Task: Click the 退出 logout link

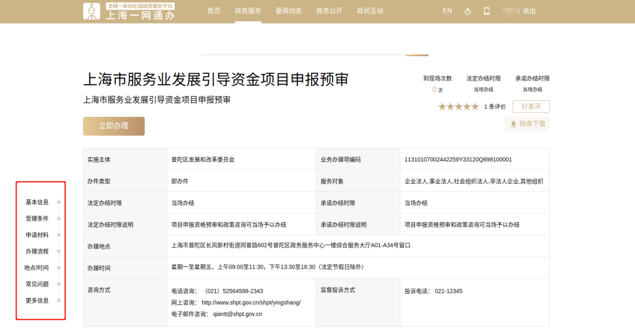Action: coord(529,11)
